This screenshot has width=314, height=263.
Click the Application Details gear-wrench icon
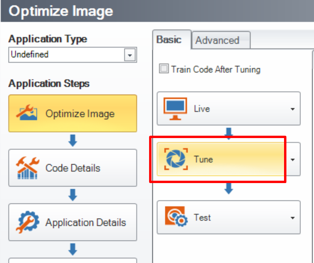[x=28, y=222]
